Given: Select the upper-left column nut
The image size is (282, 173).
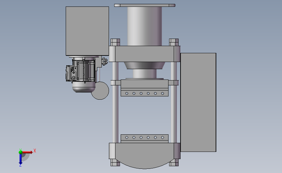Looking at the screenshot, I should (115, 42).
